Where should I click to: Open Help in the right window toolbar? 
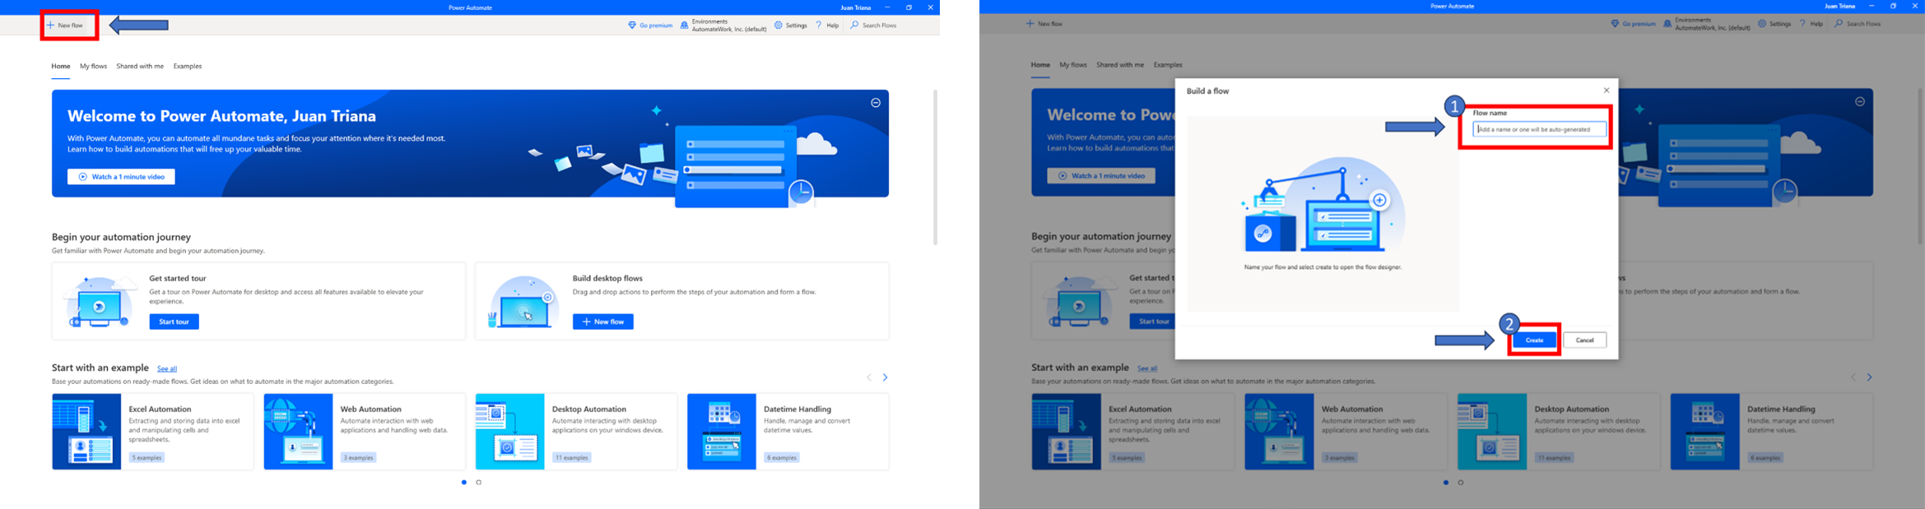click(x=1811, y=24)
